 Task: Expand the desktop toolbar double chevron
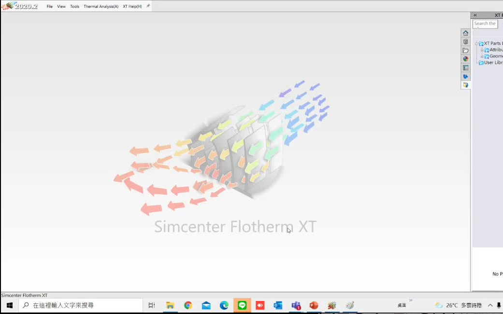click(x=411, y=300)
